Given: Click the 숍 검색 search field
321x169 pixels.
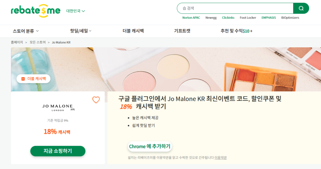Looking at the screenshot, I should (x=235, y=8).
